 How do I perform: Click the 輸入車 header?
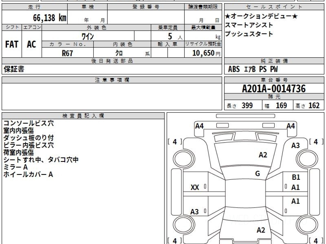(x=168, y=44)
